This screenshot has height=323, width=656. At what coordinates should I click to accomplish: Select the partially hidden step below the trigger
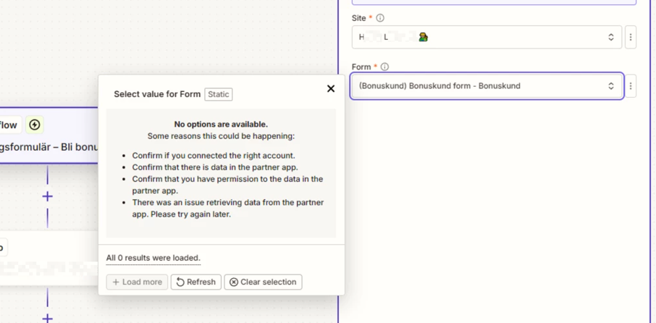(x=43, y=259)
